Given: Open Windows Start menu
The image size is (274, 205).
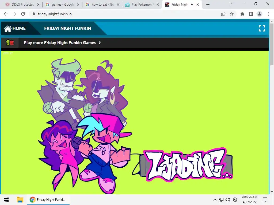Looking at the screenshot, I should (x=6, y=200).
